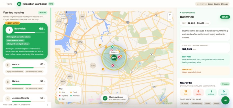The width and height of the screenshot is (233, 108).
Task: Select the art lovers chip
Action: coord(185,104)
